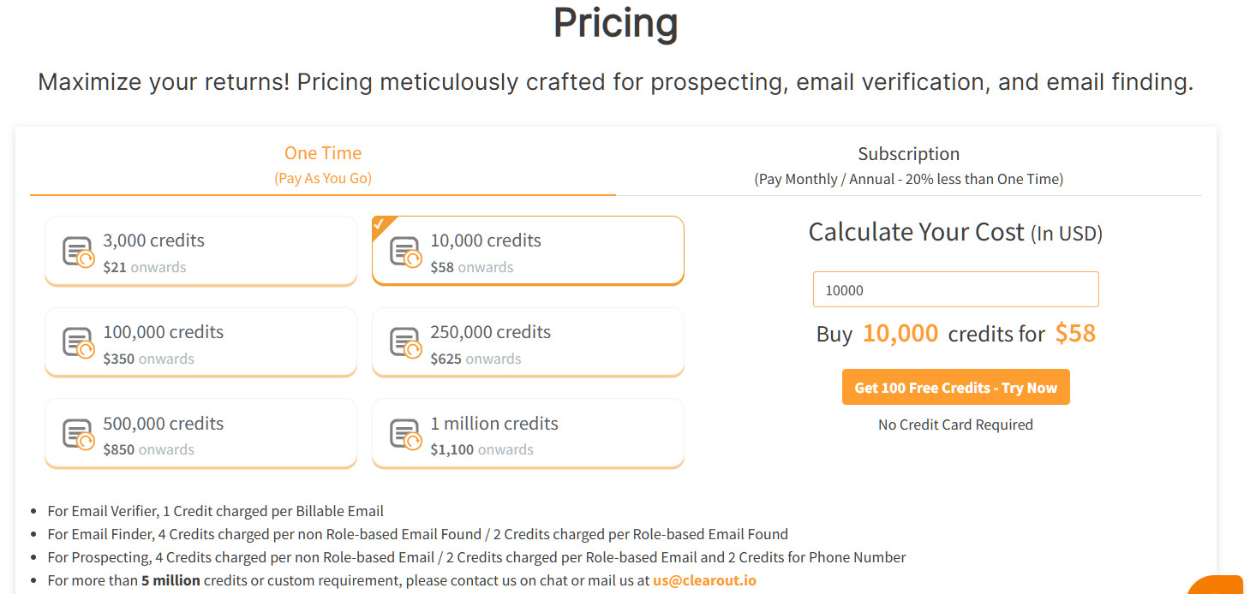Click checkmark badge on 10,000 credits card

pyautogui.click(x=380, y=224)
